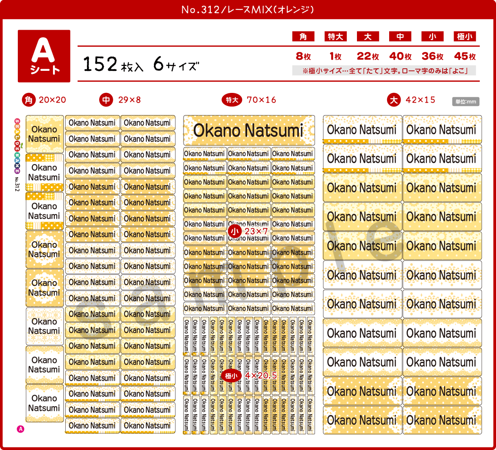The image size is (496, 450).
Task: Select the rectangular 大 label above 22枚
Action: [368, 36]
